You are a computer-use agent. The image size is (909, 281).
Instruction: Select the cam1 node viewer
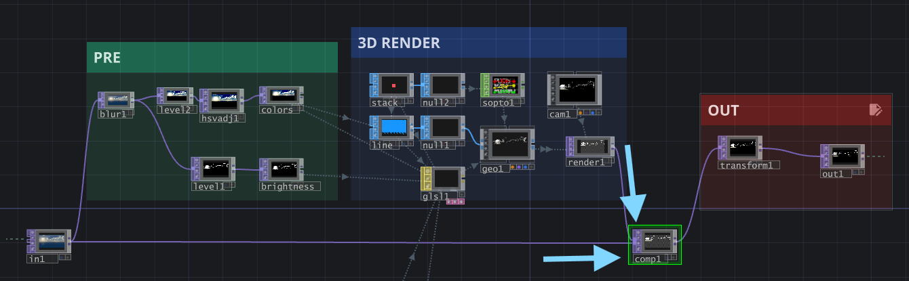tap(577, 89)
